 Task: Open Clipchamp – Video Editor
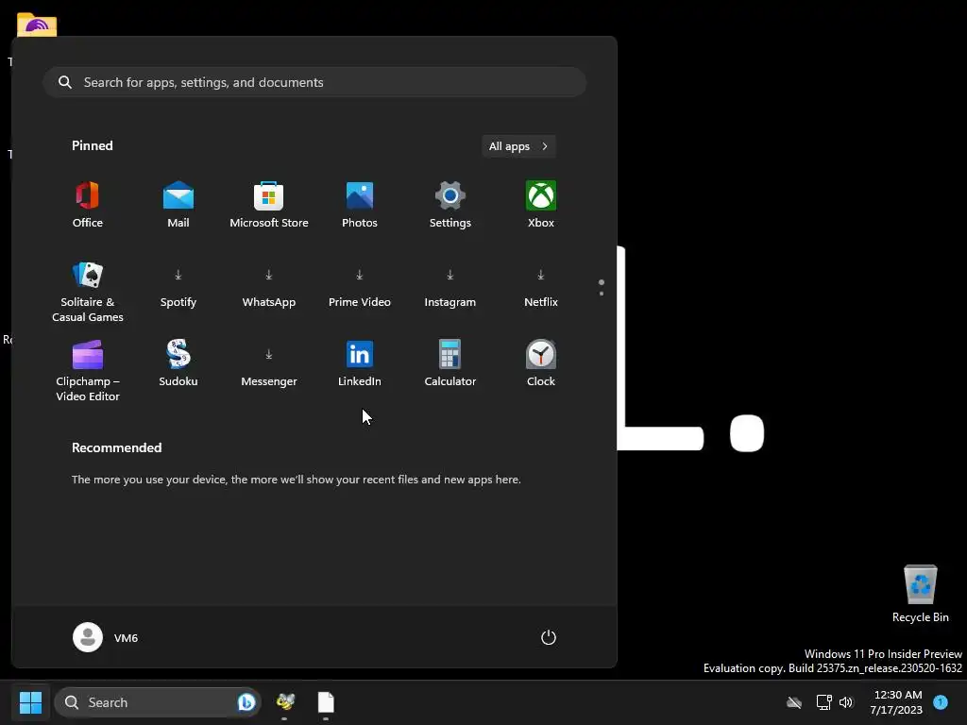[x=88, y=370]
